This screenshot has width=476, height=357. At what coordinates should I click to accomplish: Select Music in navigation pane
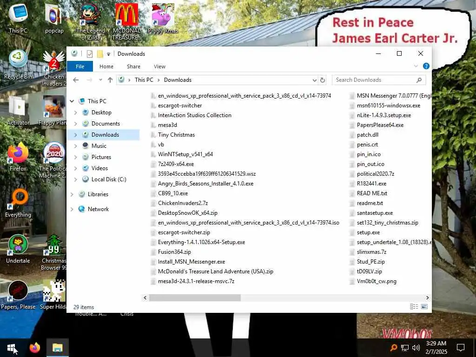click(99, 146)
